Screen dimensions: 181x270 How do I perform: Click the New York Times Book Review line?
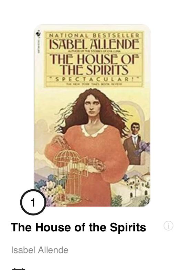(94, 84)
